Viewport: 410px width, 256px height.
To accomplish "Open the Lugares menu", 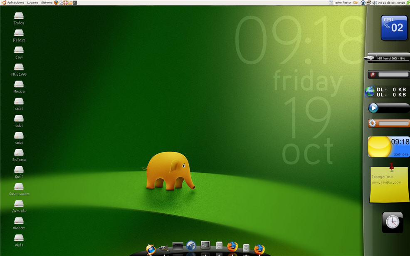I will pyautogui.click(x=33, y=2).
